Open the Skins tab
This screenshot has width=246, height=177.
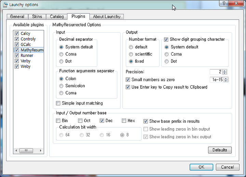tap(37, 17)
